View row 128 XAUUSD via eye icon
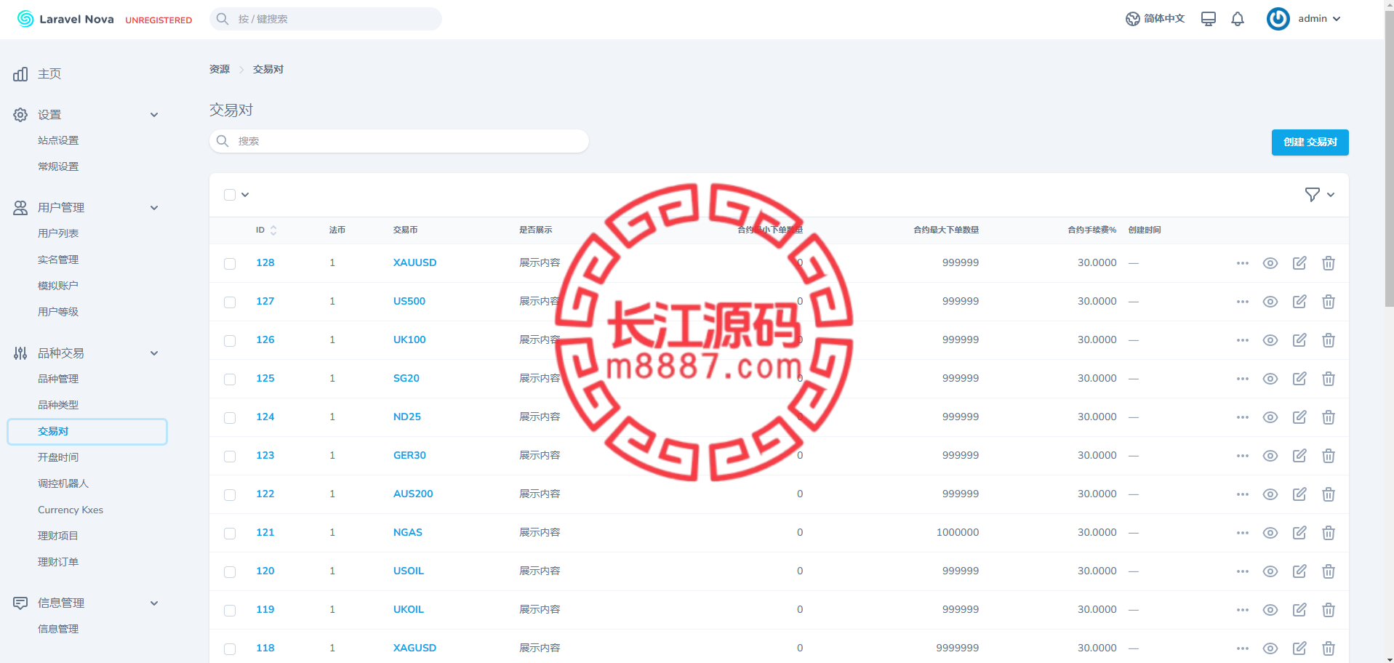The image size is (1394, 663). (x=1270, y=263)
